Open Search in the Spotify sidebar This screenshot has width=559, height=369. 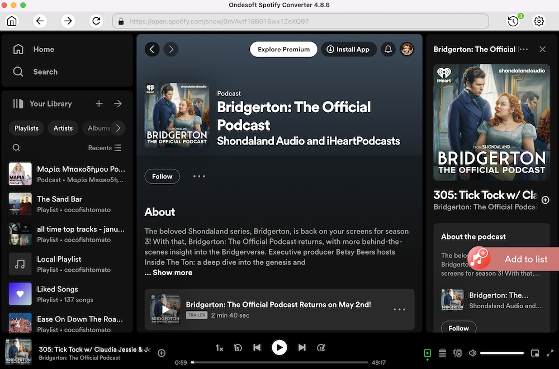coord(35,71)
